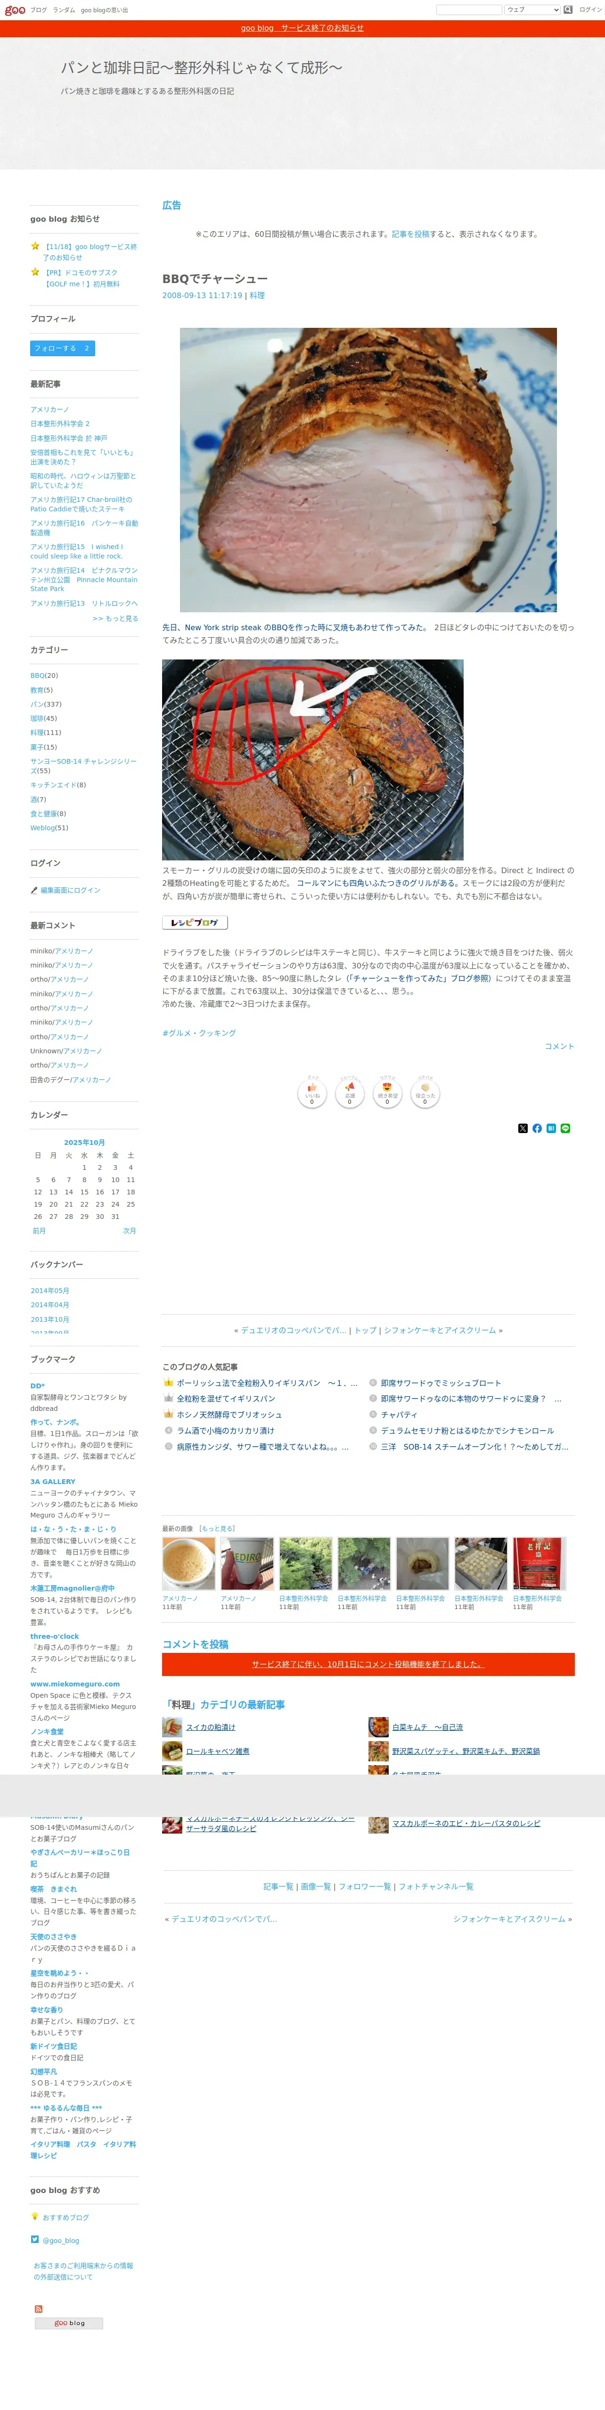
Task: Open the 料理 category link under the title
Action: (257, 296)
